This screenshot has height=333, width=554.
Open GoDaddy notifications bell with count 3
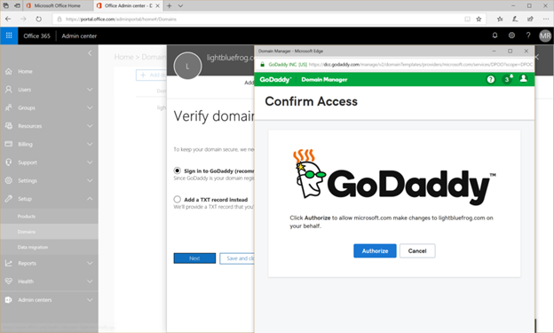pos(507,79)
